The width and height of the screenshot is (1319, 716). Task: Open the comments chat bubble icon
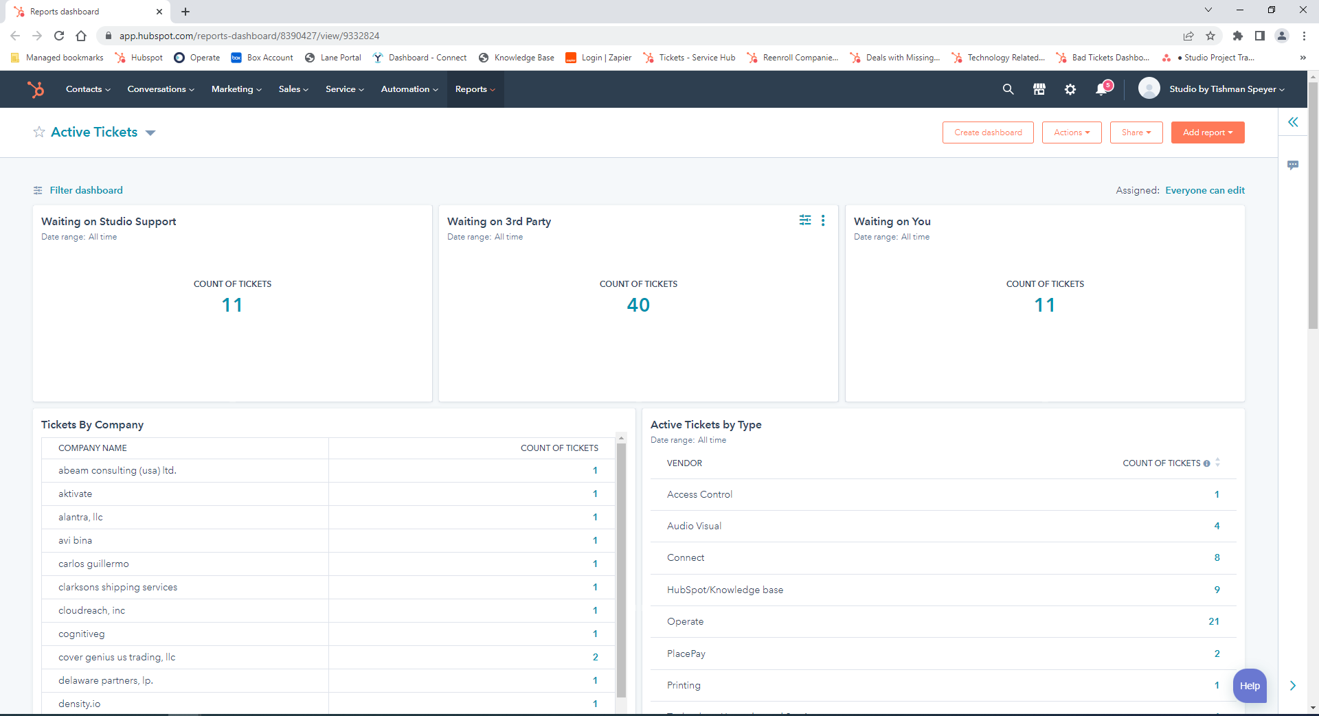[x=1293, y=165]
